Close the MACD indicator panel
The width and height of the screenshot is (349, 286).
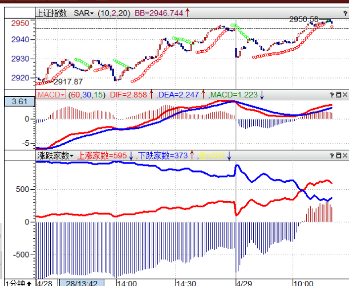pyautogui.click(x=344, y=94)
